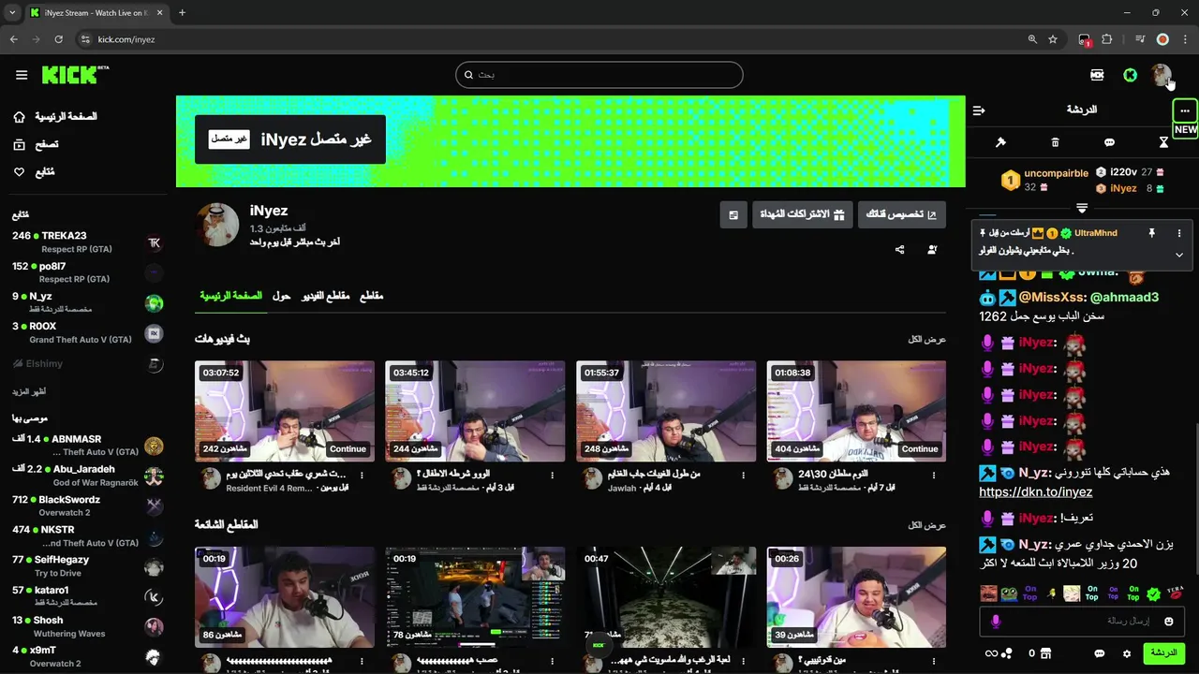This screenshot has width=1199, height=674.
Task: Open options for the 'اليوم سلطان 24\30' video
Action: 934,476
